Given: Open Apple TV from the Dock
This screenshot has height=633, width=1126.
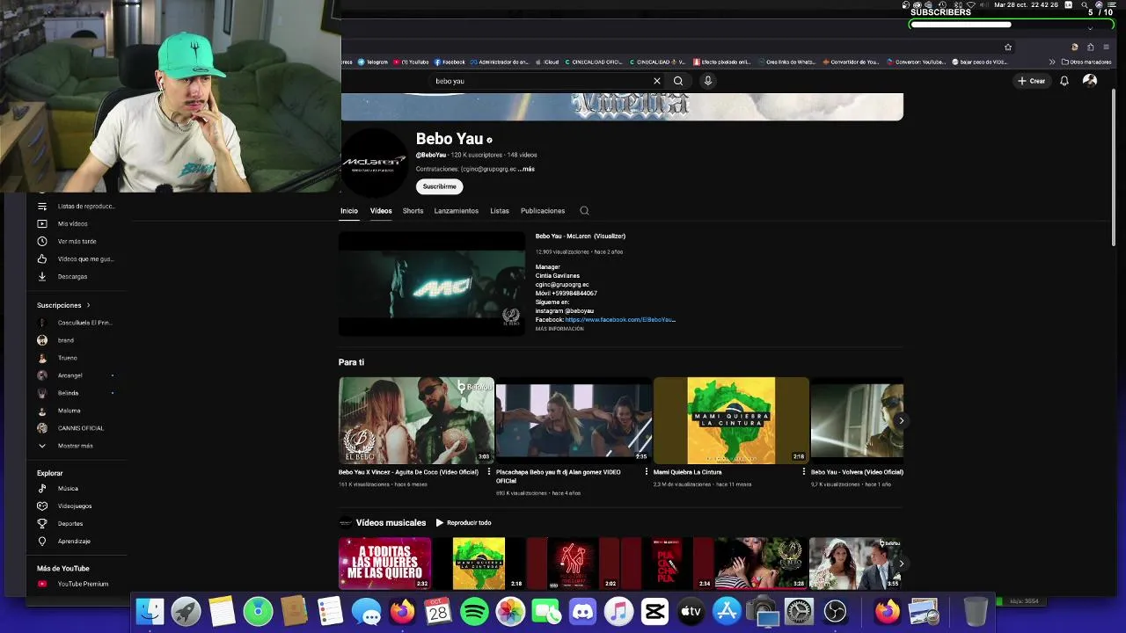Looking at the screenshot, I should point(691,611).
